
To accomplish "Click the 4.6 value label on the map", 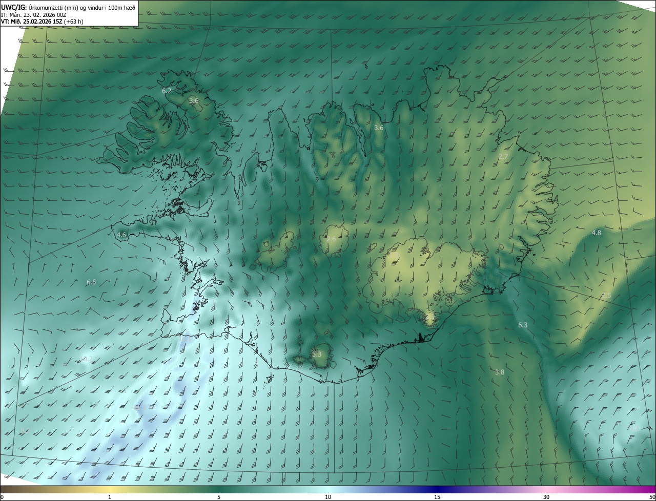I will (x=121, y=235).
